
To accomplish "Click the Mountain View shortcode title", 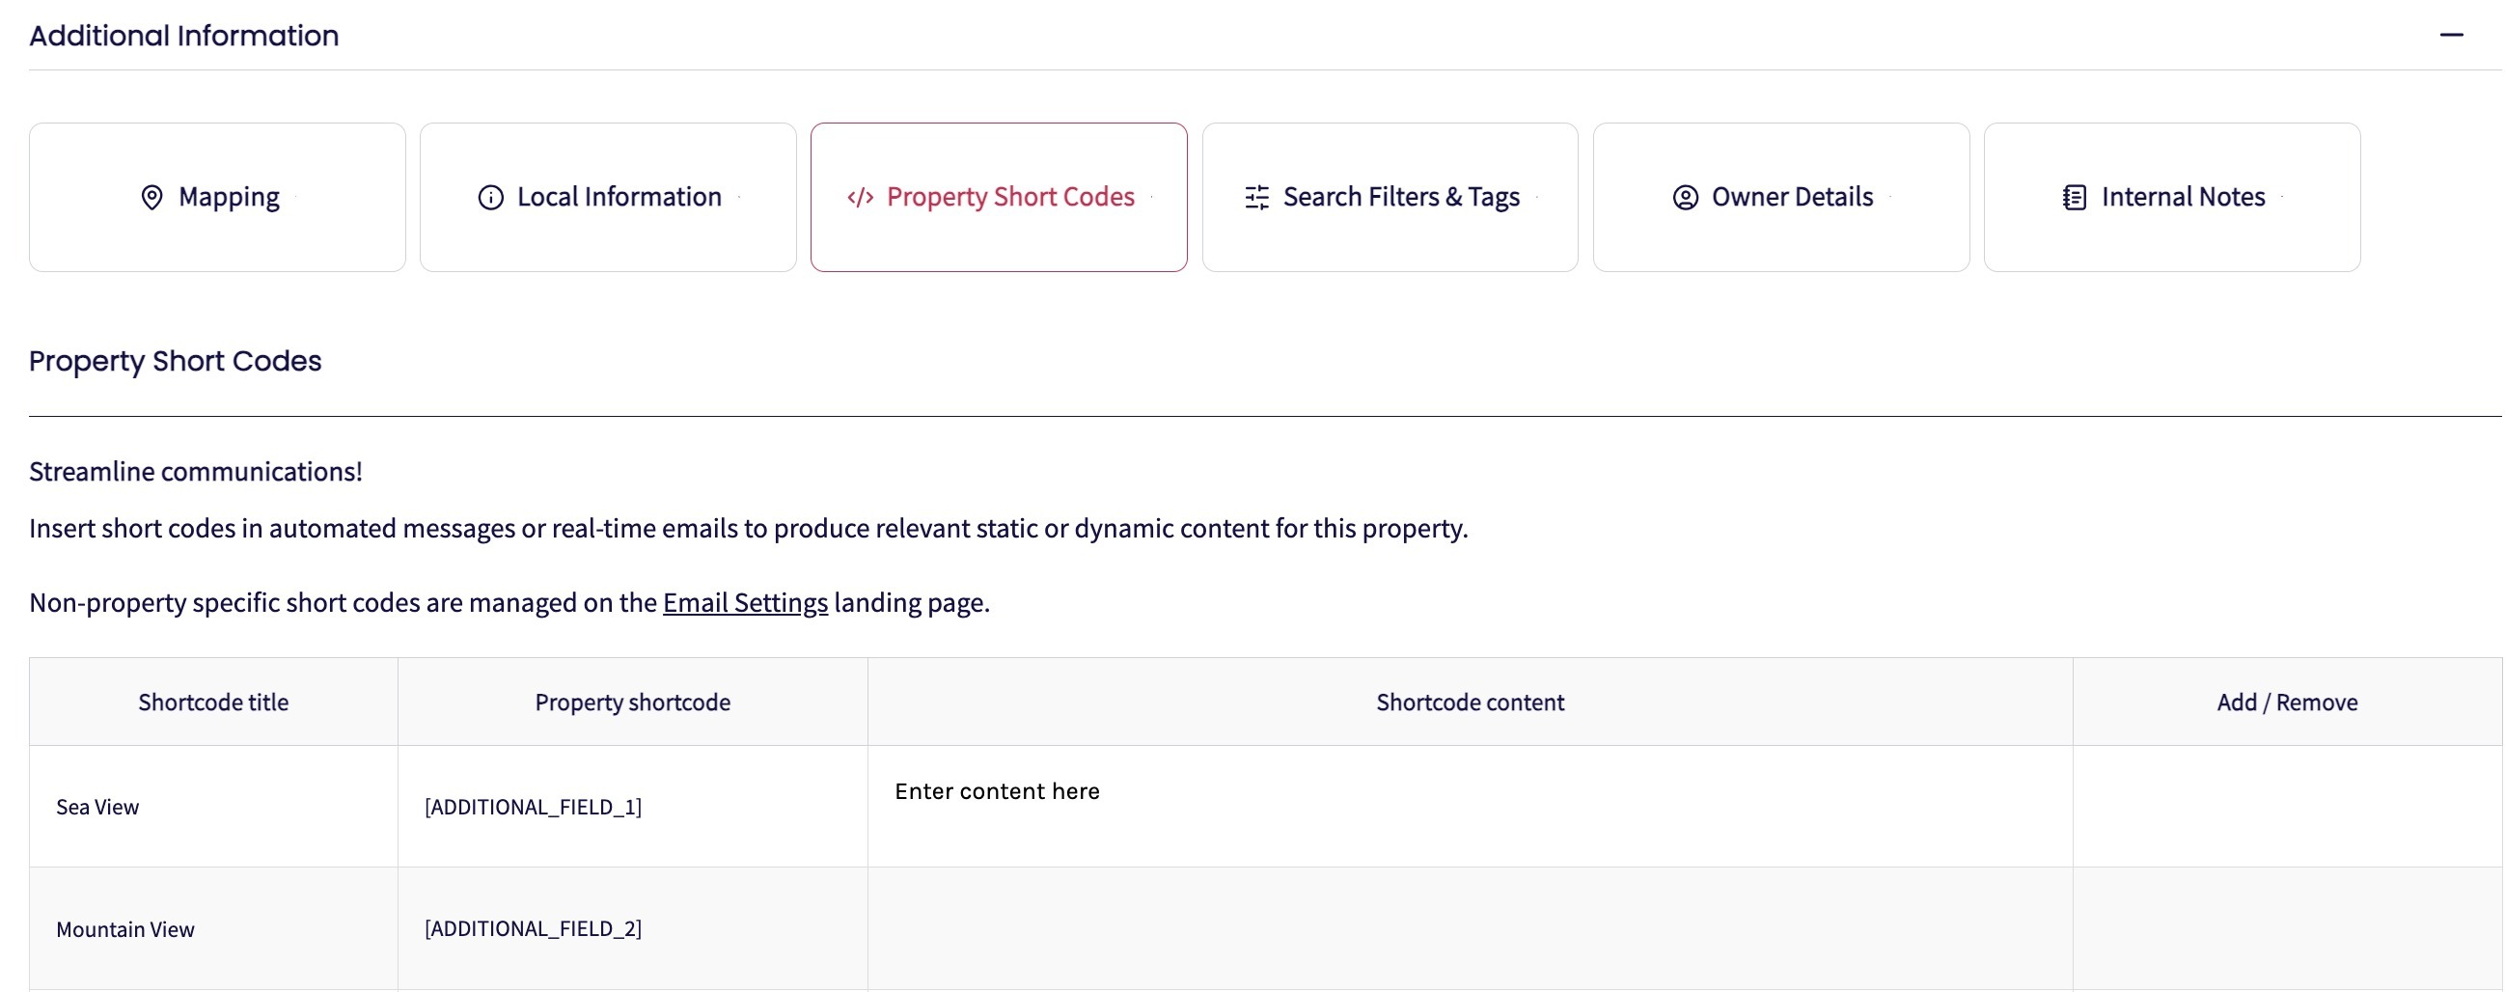I will click(125, 928).
